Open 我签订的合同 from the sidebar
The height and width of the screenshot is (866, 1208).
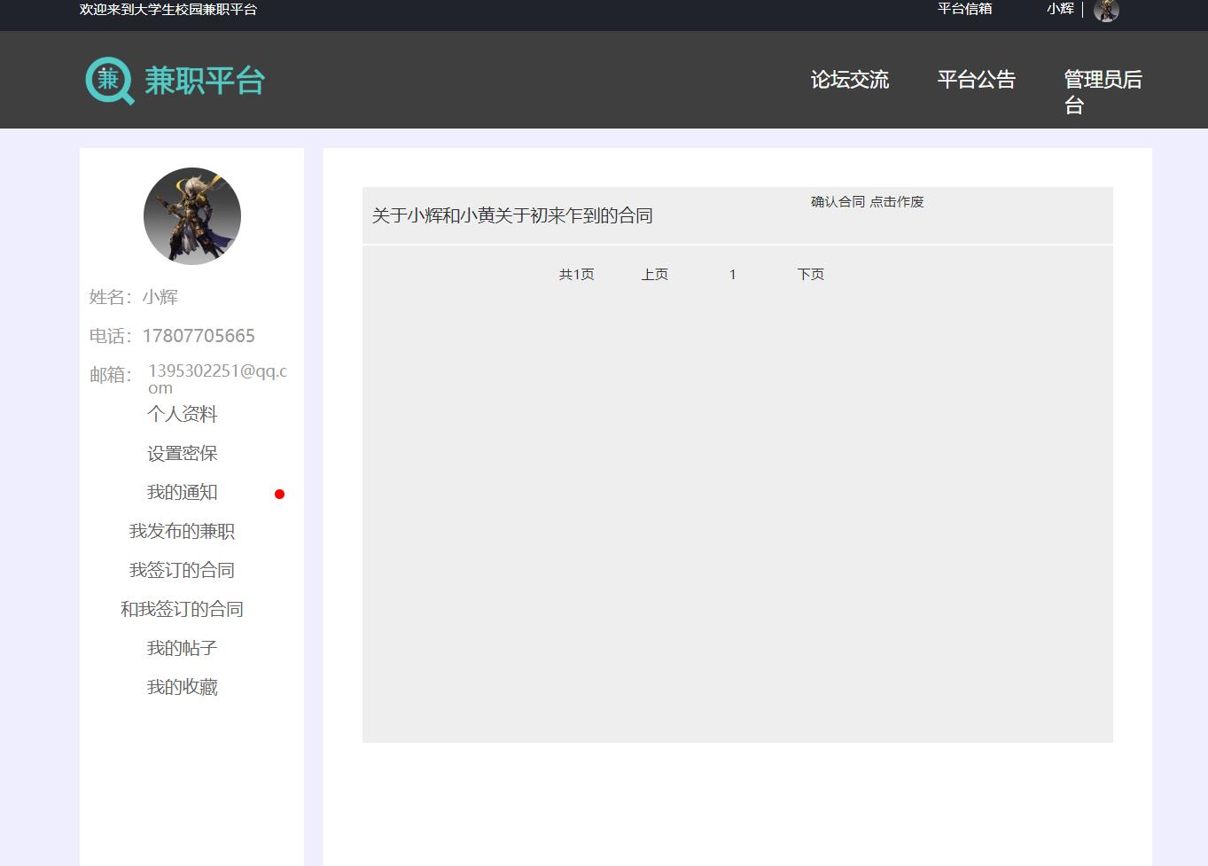click(182, 570)
